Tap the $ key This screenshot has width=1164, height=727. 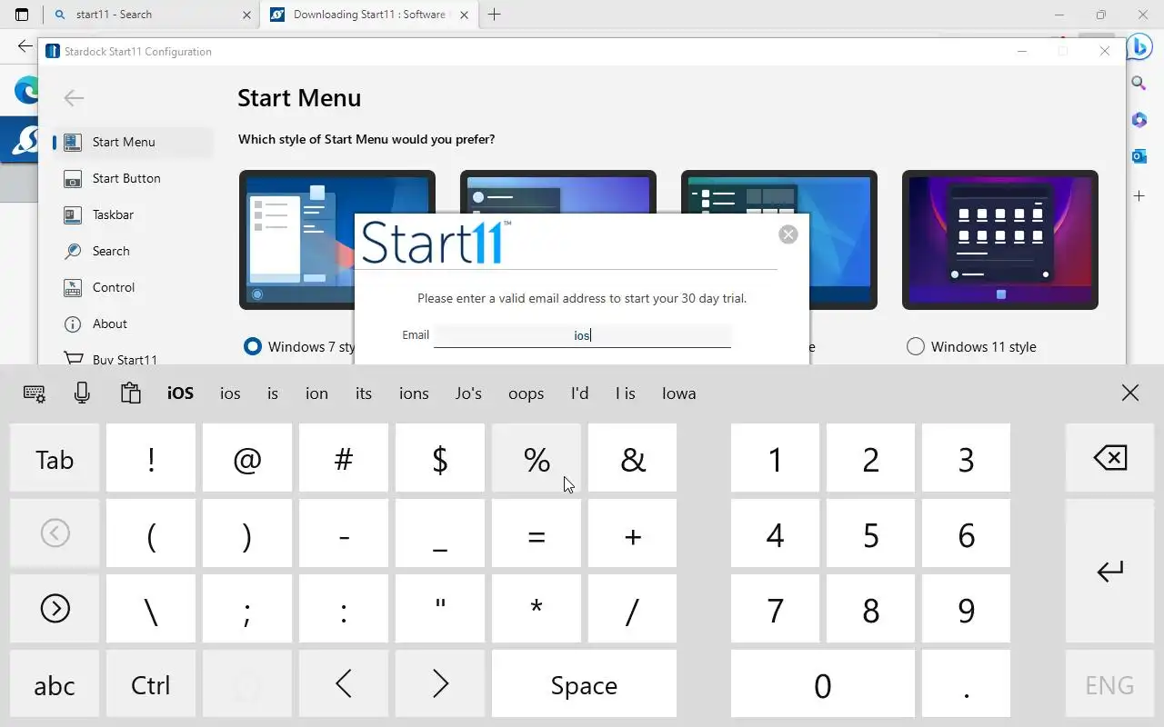[x=440, y=458]
